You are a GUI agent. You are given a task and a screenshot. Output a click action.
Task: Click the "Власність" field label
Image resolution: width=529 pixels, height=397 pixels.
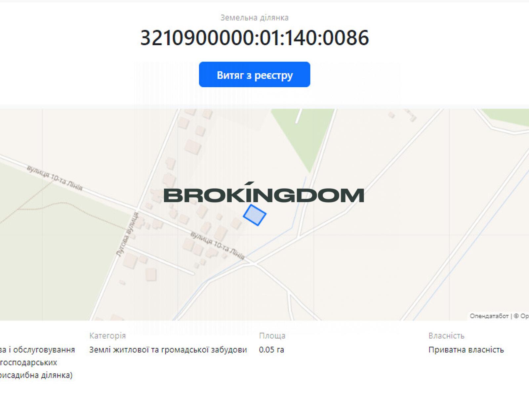click(446, 336)
